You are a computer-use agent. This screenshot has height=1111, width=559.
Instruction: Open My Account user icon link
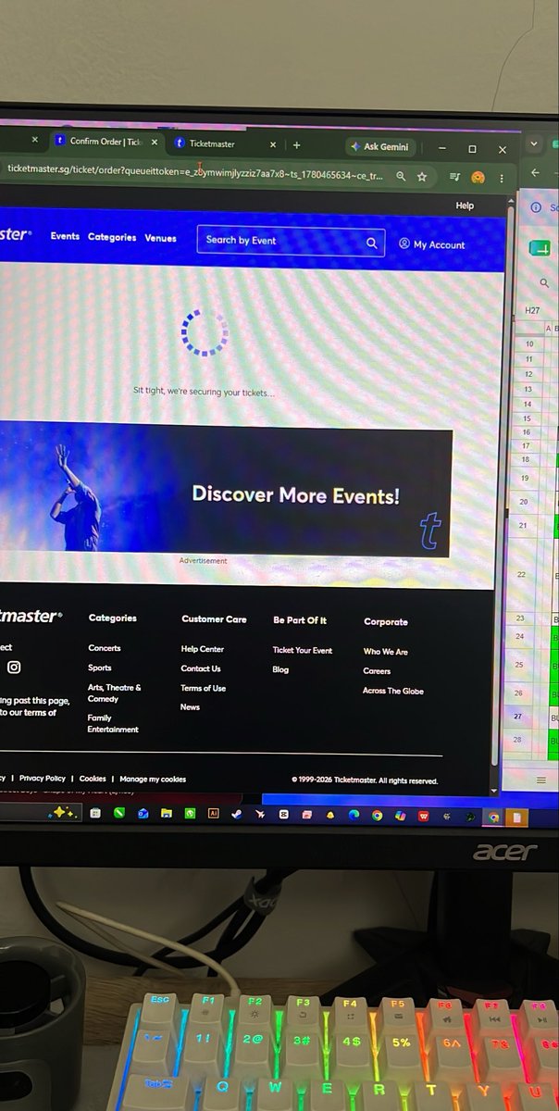pos(404,243)
